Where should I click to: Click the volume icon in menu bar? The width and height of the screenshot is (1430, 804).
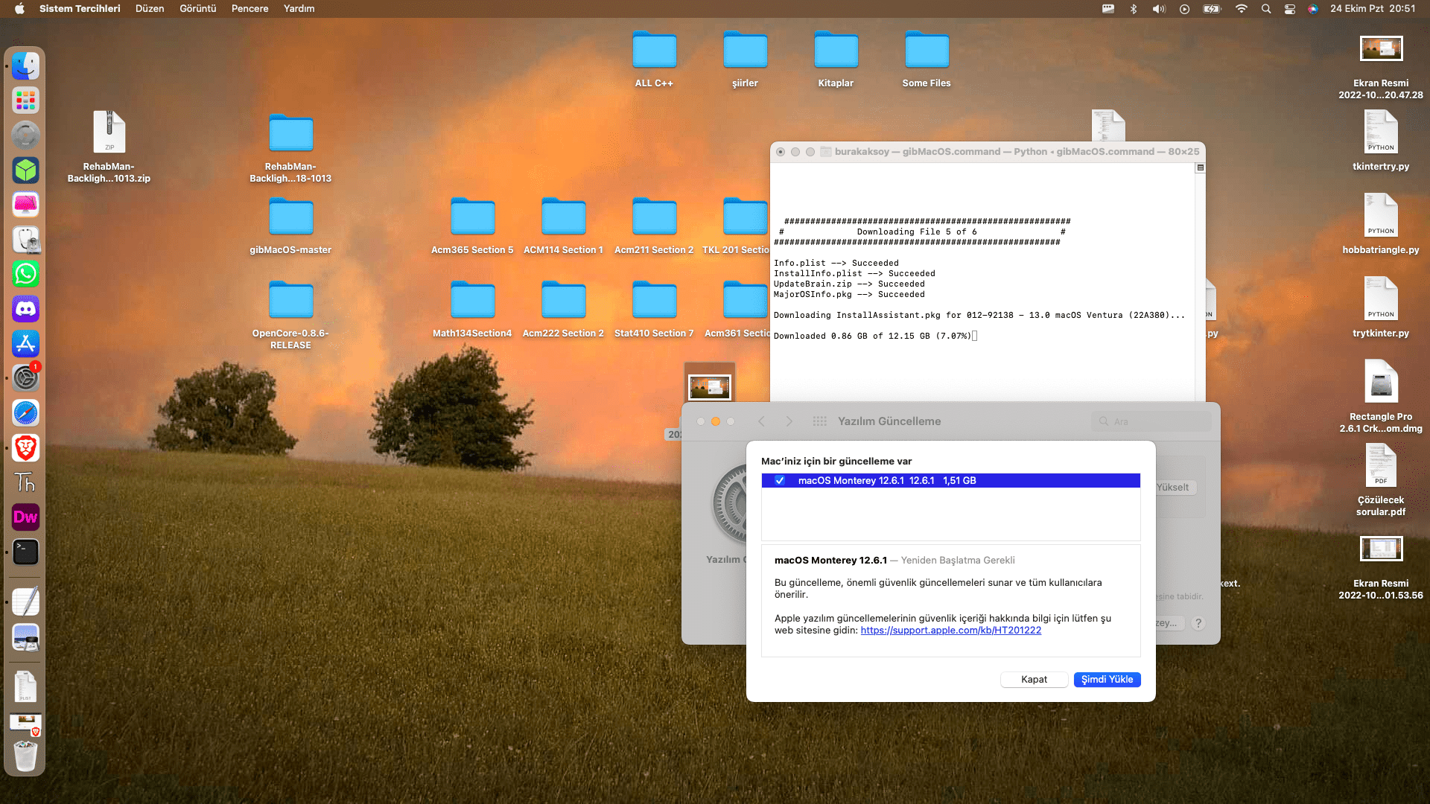click(1158, 9)
